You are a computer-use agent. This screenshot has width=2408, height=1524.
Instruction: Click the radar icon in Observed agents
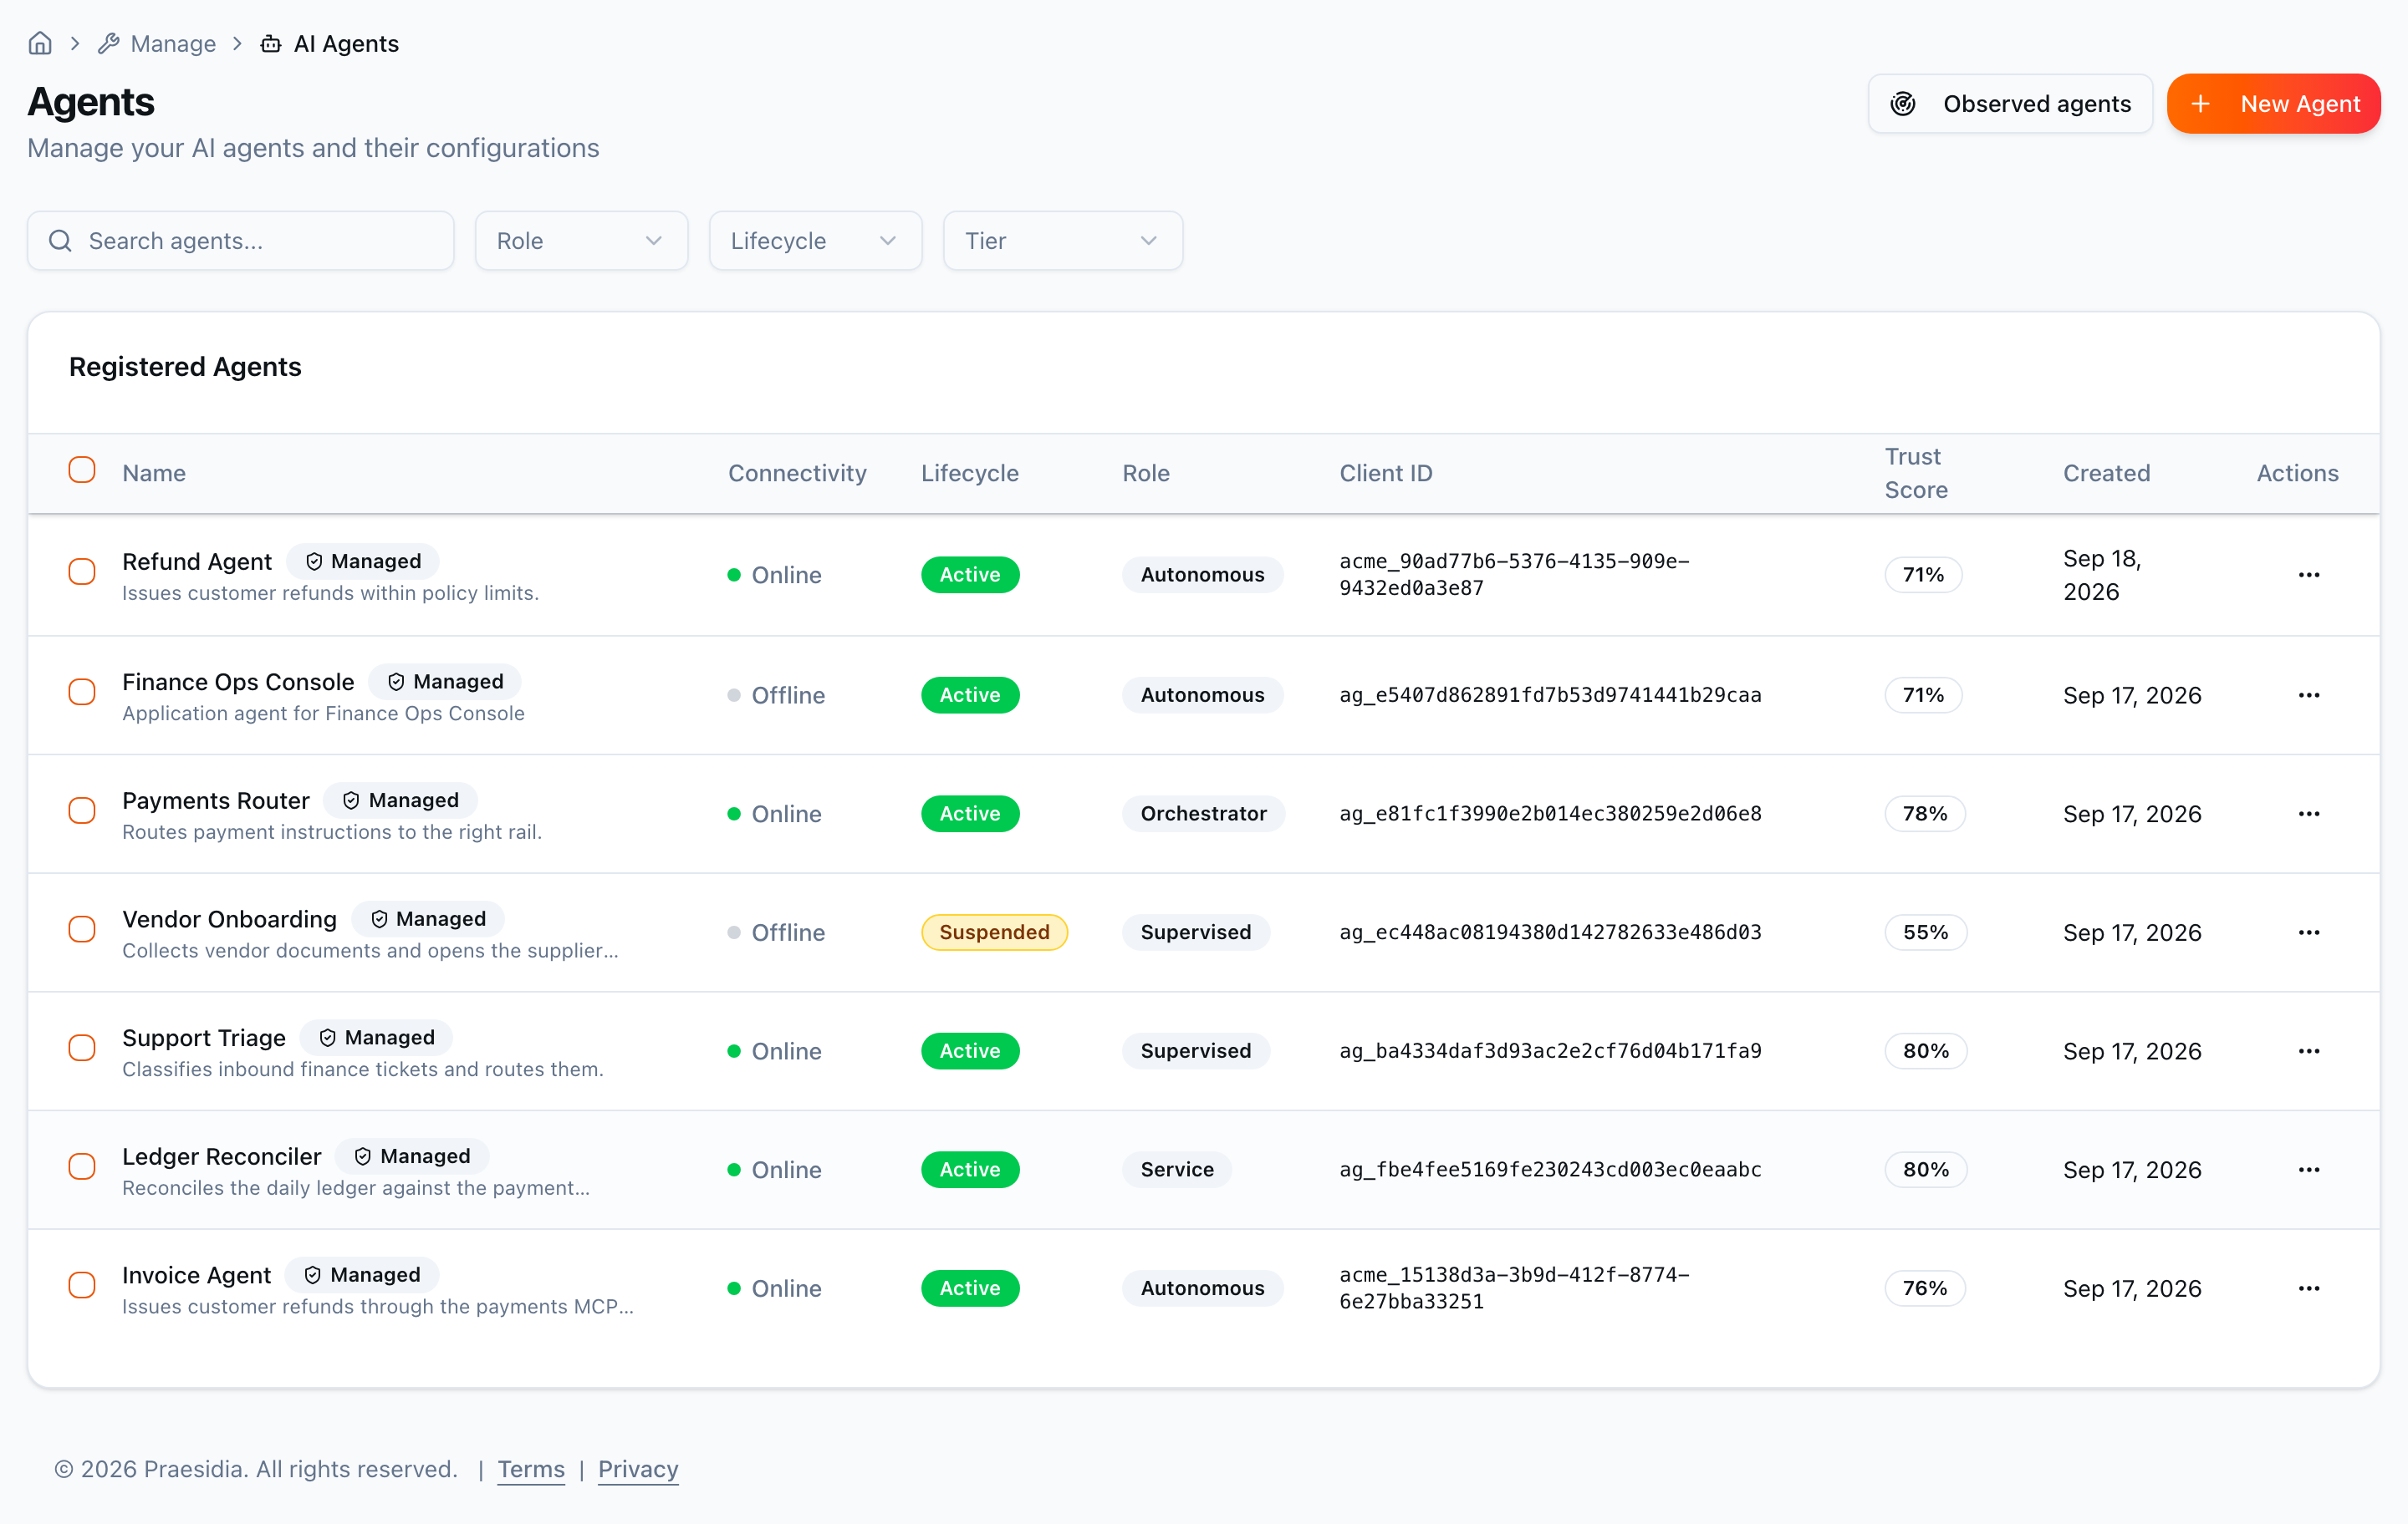coord(1903,104)
